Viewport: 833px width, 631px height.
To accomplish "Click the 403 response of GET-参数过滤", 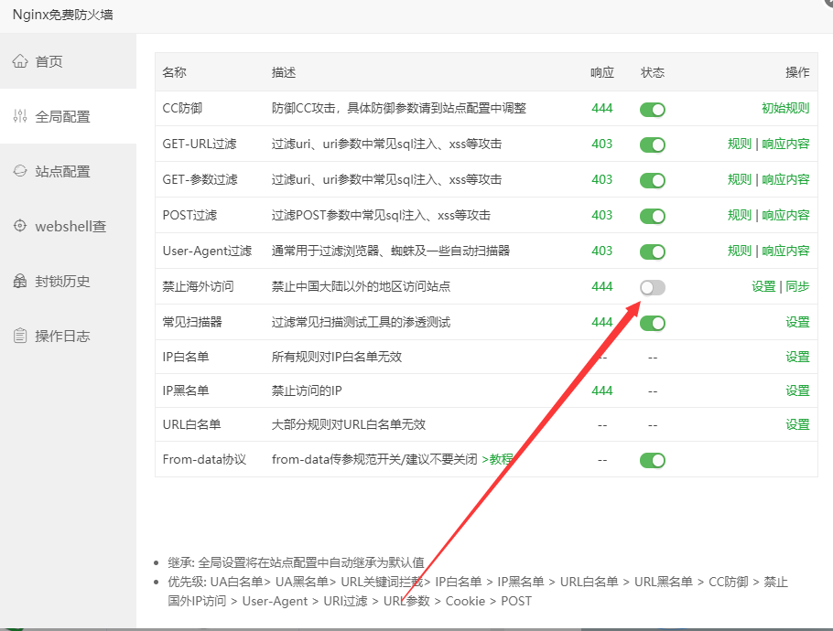I will pos(602,179).
